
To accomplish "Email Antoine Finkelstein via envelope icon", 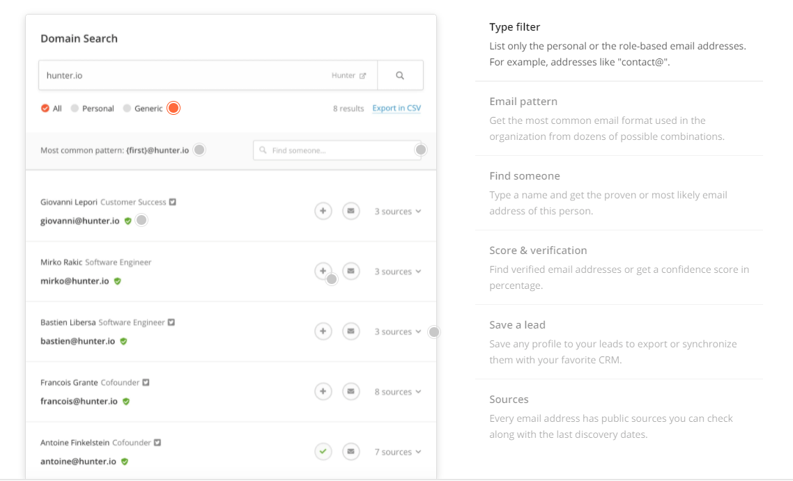I will pos(351,451).
